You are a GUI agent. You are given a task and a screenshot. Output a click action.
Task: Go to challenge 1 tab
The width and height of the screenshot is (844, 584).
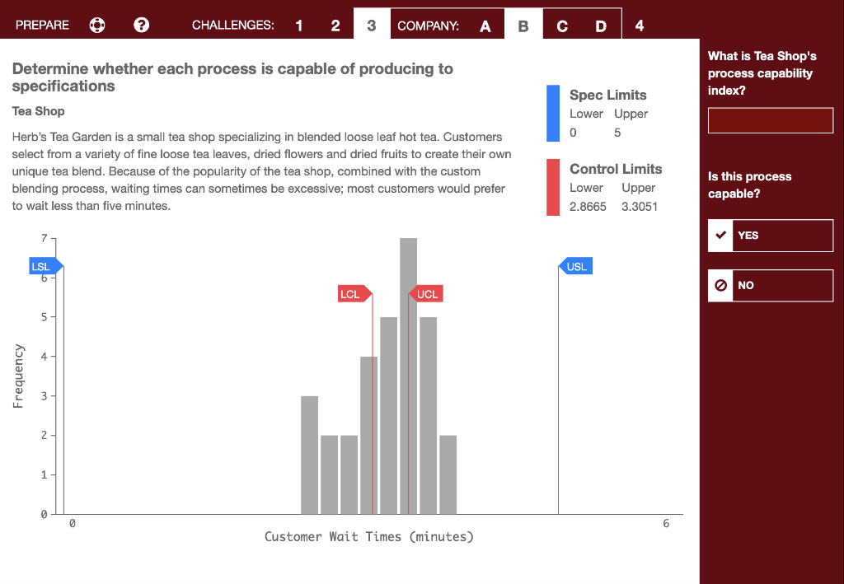[x=299, y=26]
